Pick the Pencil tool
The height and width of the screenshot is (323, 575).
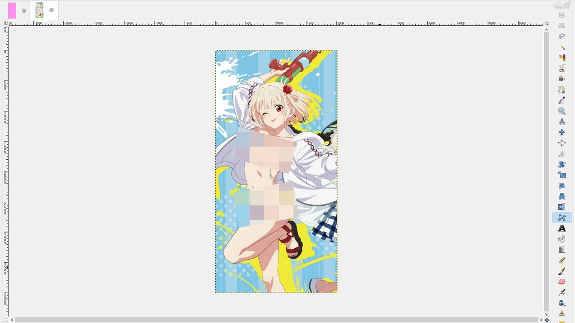coord(562,260)
